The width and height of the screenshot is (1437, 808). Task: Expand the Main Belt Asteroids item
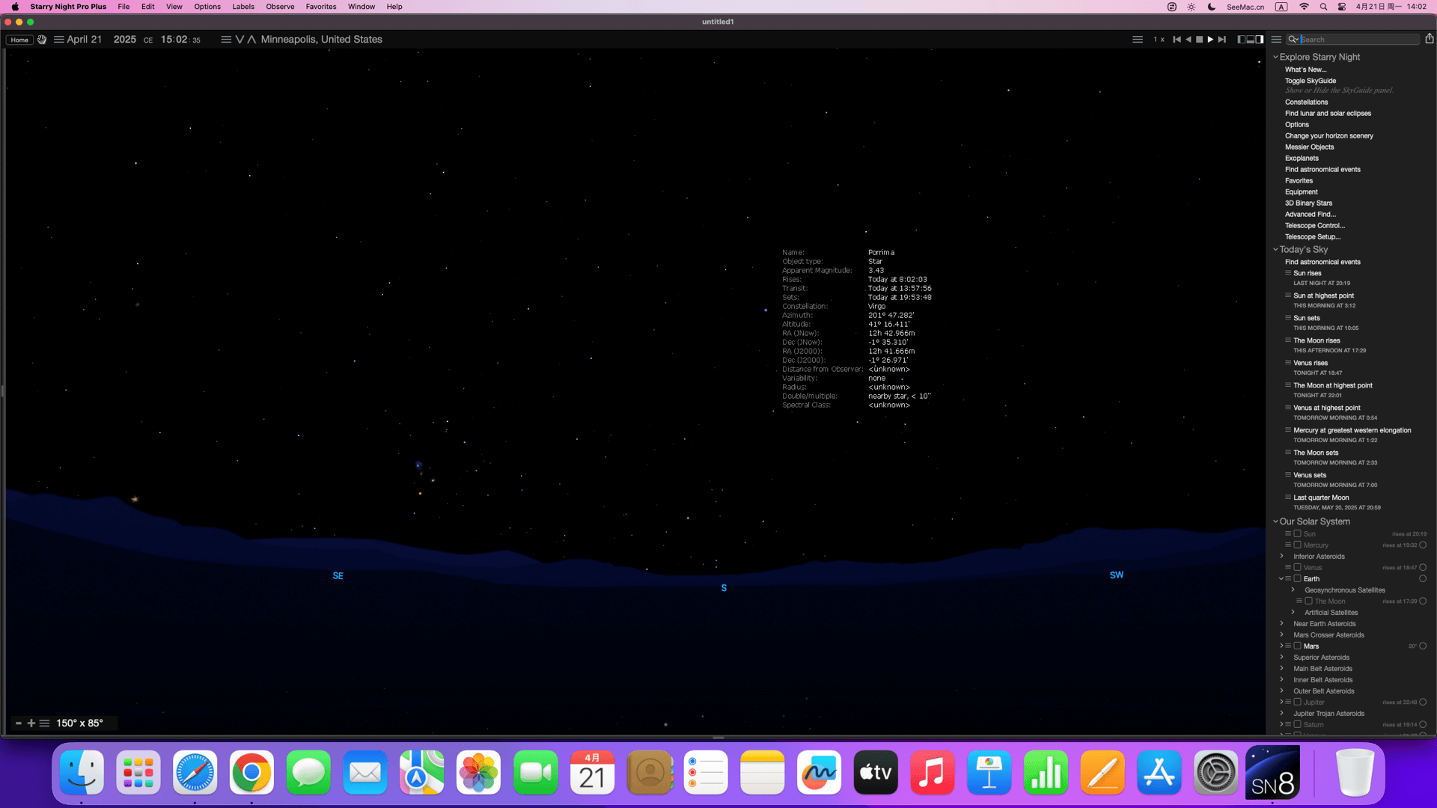[x=1281, y=669]
